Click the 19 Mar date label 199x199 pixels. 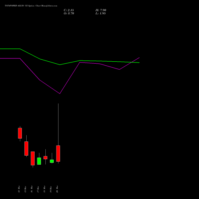(51, 189)
